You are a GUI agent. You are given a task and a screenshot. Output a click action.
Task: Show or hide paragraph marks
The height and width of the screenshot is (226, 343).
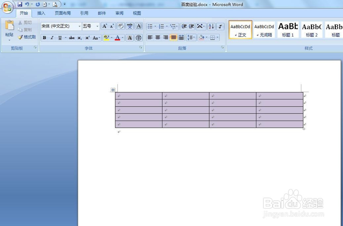(220, 26)
